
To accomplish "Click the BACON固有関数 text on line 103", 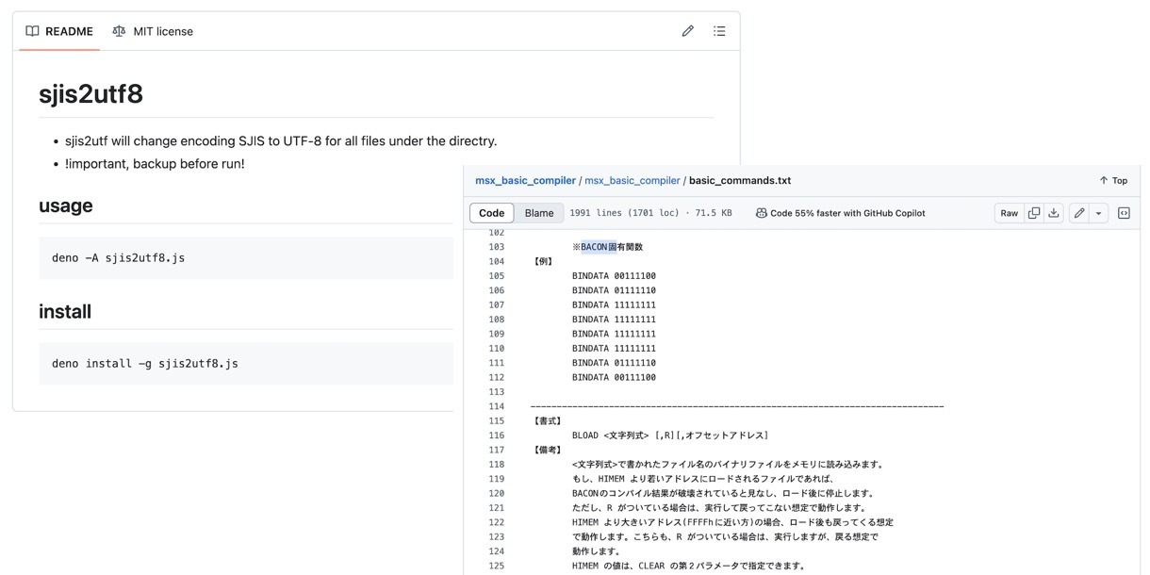I will coord(612,247).
